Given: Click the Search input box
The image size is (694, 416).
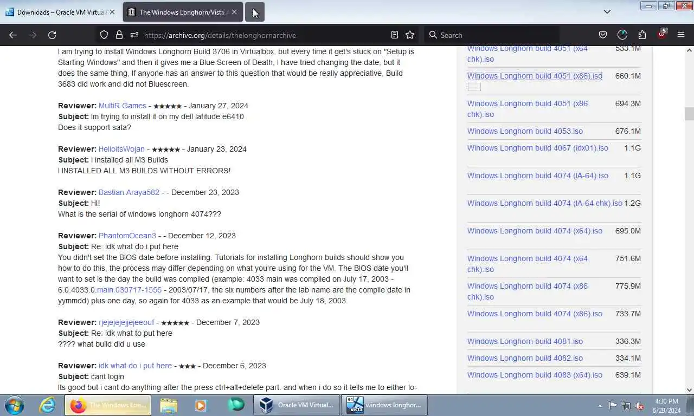Looking at the screenshot, I should tap(491, 35).
